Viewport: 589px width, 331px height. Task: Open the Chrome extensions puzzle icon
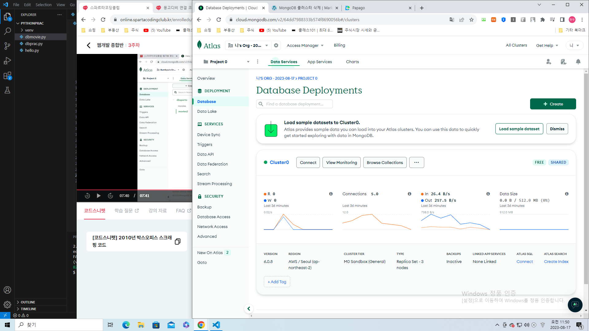click(x=543, y=20)
